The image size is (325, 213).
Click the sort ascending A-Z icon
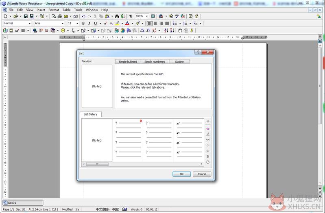coord(166,30)
